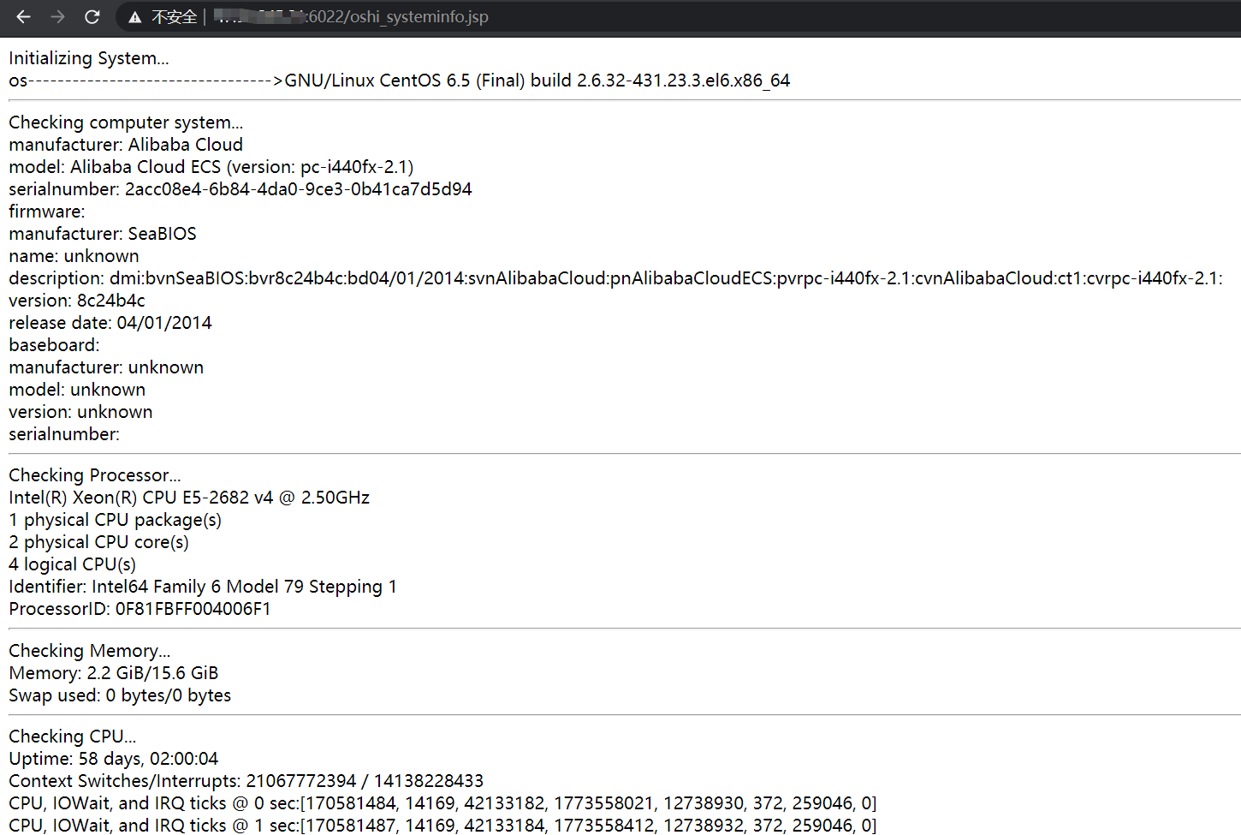Click '2 physical CPU core(s)' line
This screenshot has width=1241, height=835.
pos(99,542)
